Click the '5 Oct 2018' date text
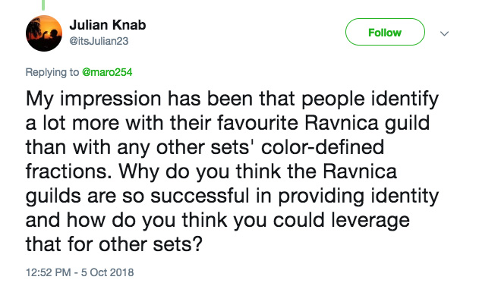This screenshot has height=283, width=479. click(107, 272)
